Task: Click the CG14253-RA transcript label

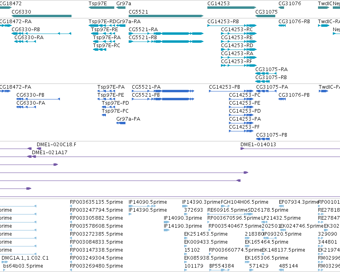Action: point(237,54)
